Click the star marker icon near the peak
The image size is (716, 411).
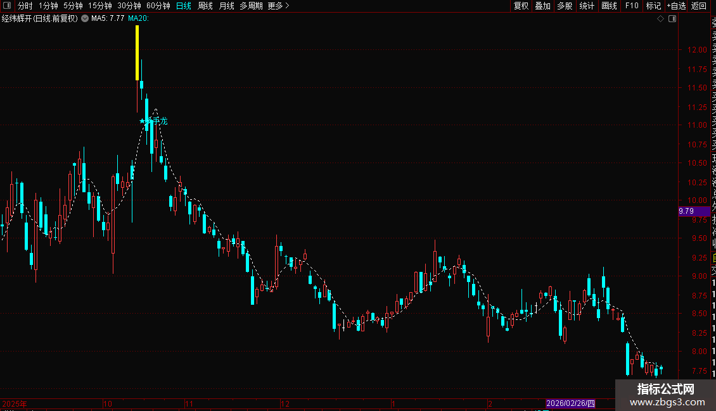[x=143, y=121]
